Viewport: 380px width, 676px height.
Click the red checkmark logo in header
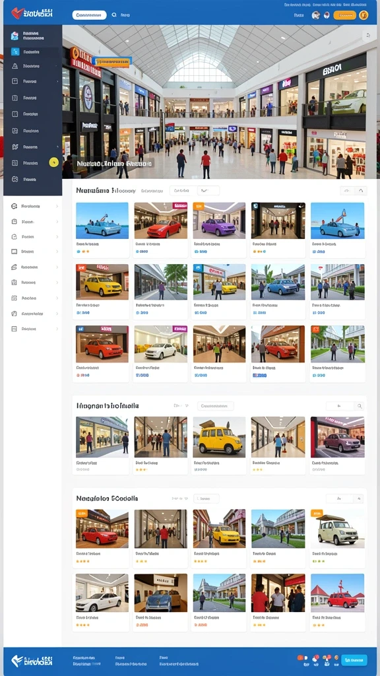pos(16,13)
